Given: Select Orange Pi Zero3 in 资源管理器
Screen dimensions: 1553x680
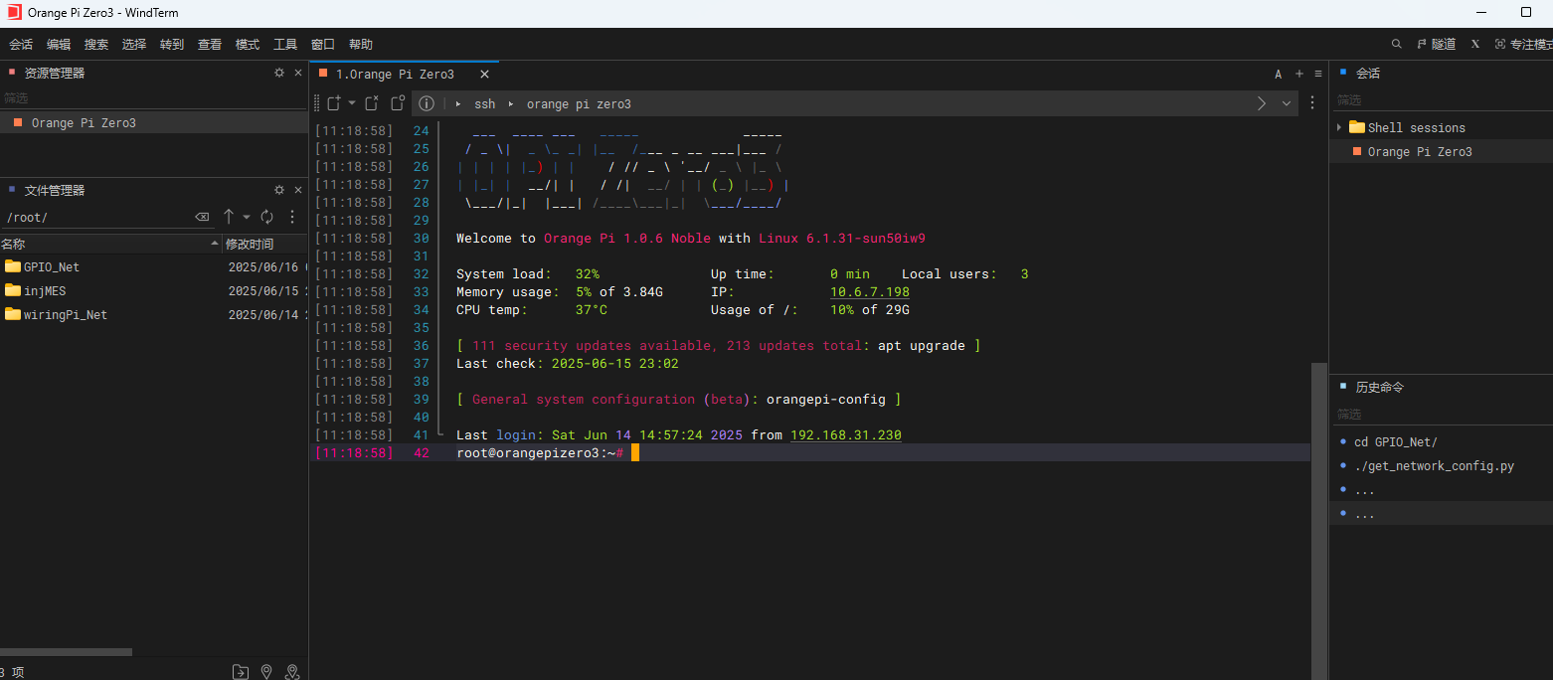Looking at the screenshot, I should (x=153, y=123).
